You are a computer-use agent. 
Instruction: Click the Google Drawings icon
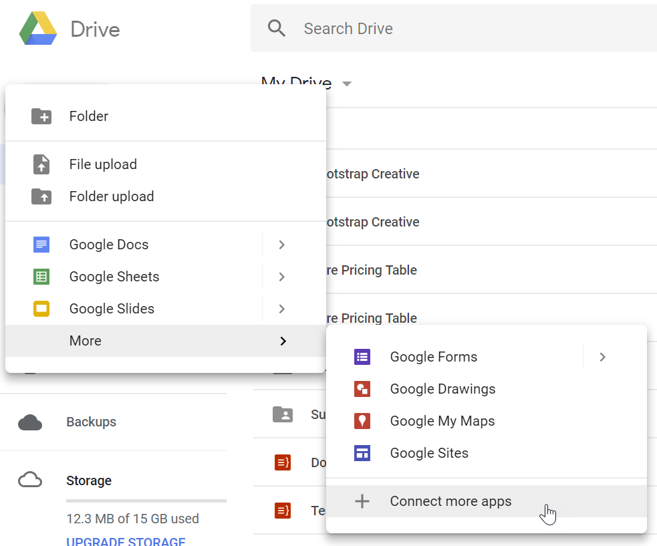click(x=362, y=389)
